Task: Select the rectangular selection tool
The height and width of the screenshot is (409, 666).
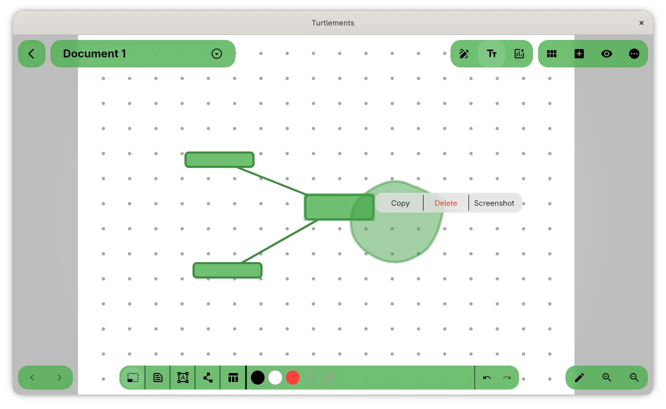Action: [132, 378]
